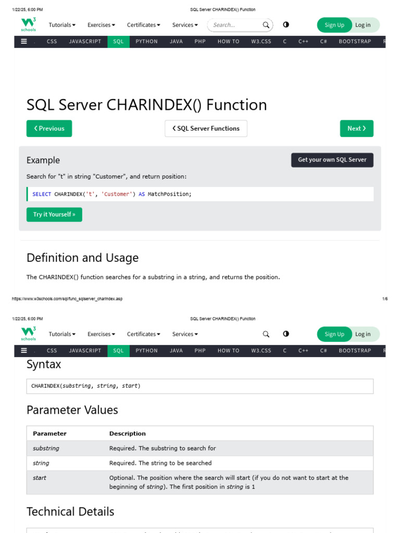Open the hamburger menu in top navigation bar
Screen dimensions: 400x533
click(x=24, y=42)
